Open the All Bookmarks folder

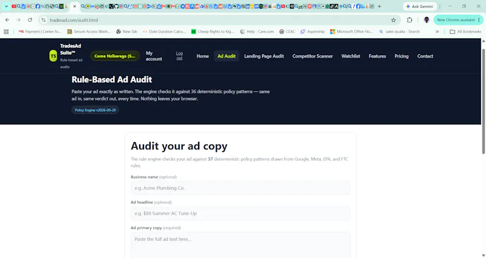pyautogui.click(x=465, y=32)
